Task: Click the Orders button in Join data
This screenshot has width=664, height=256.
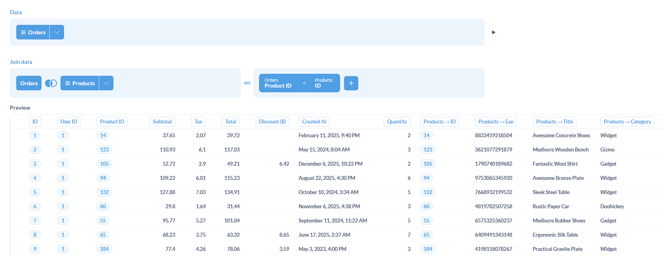Action: coord(29,83)
